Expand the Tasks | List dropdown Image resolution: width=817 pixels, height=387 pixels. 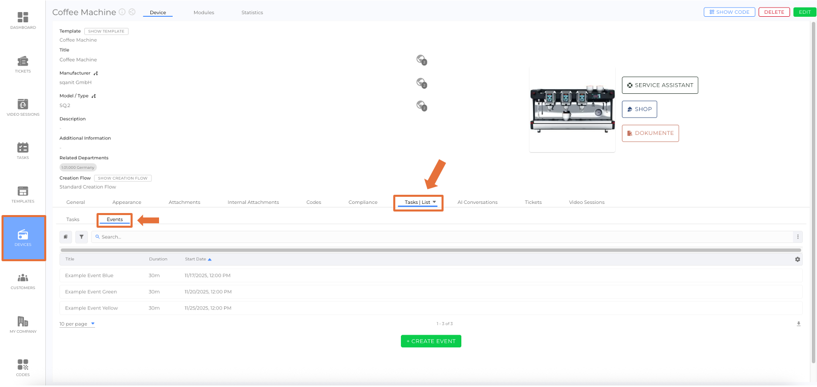click(434, 202)
